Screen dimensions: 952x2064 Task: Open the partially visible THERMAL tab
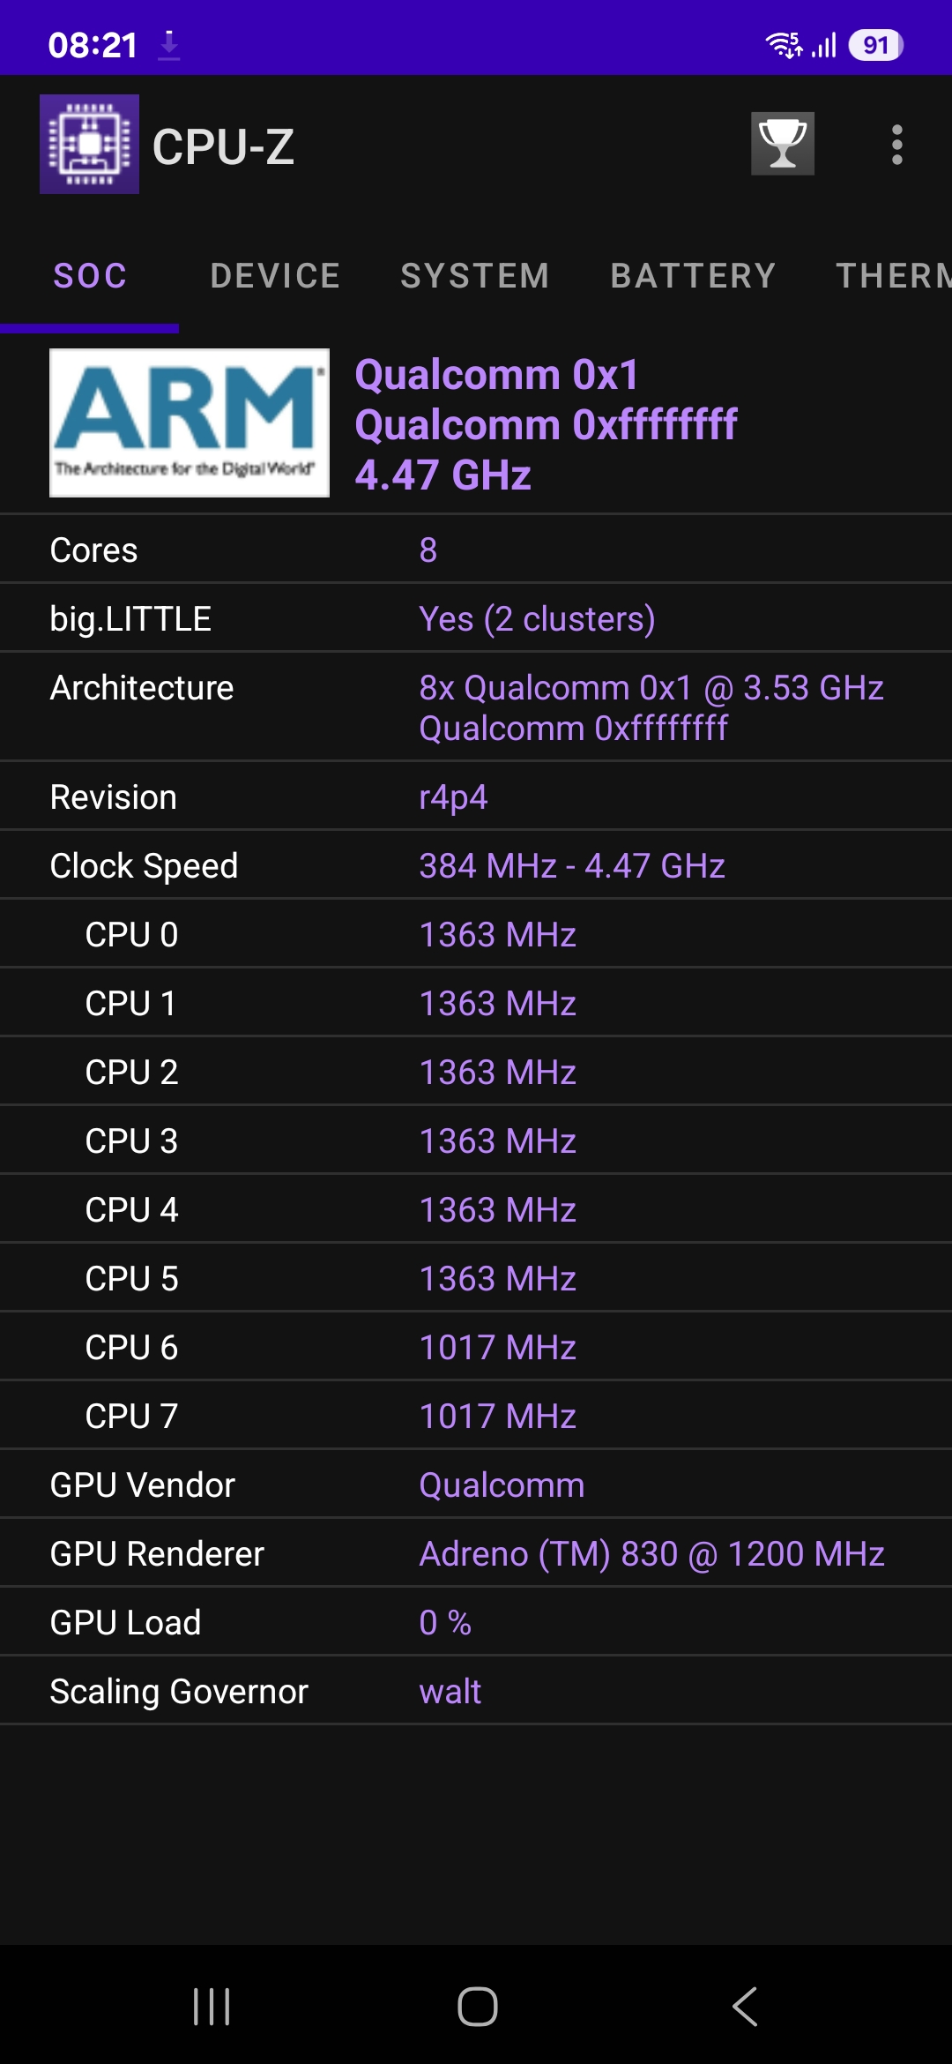point(892,276)
